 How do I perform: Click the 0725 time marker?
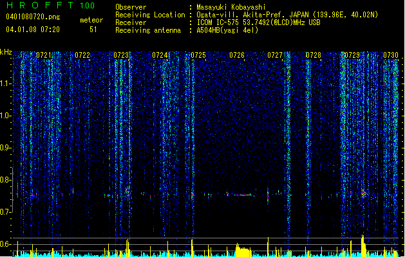(198, 55)
